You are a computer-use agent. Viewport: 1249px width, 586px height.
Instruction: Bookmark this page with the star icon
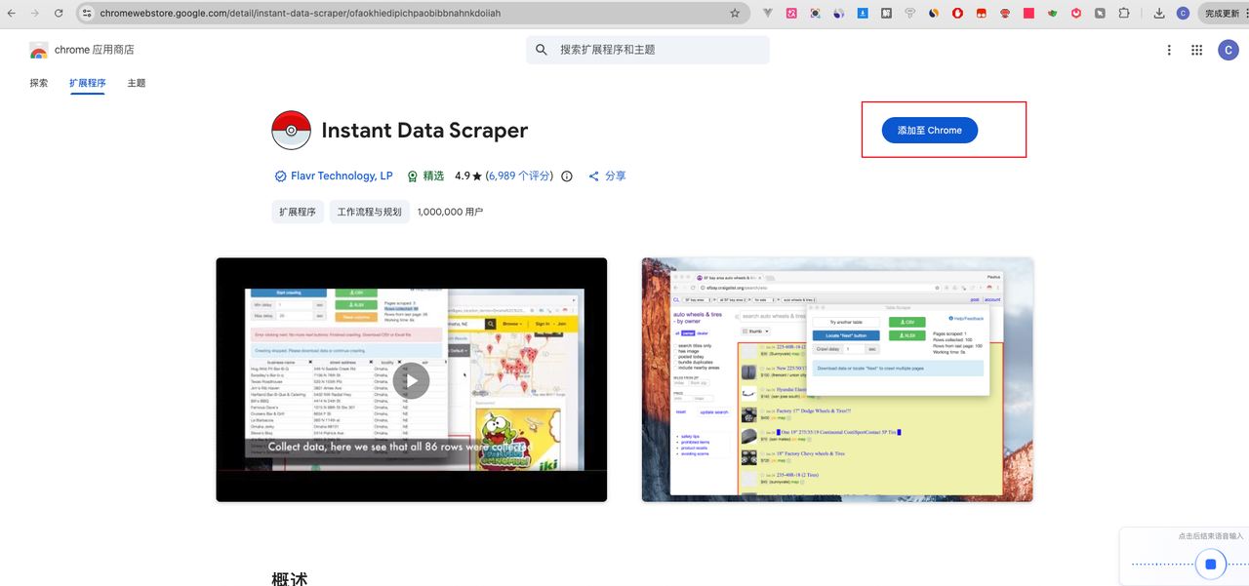[x=735, y=14]
